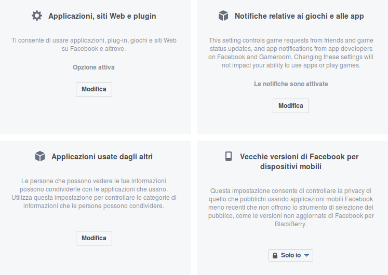Click the Applicazioni usate dagli altri title
This screenshot has width=388, height=275.
[102, 156]
